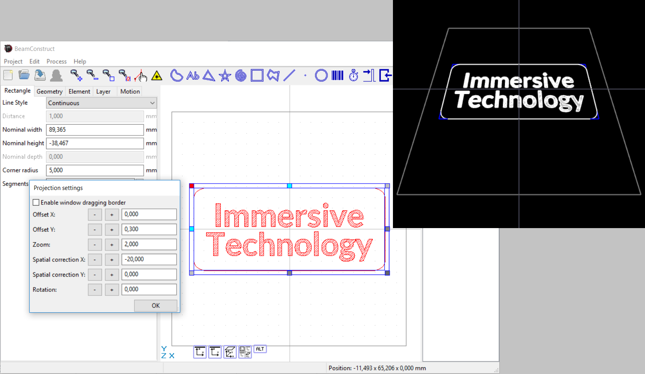Pick the Barcode tool

[x=338, y=75]
